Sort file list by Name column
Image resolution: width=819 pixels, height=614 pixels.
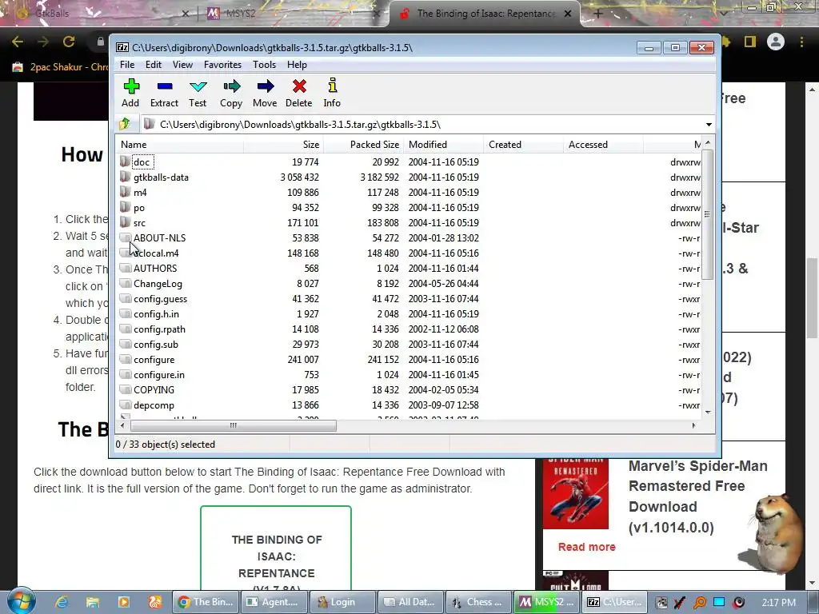(x=179, y=145)
